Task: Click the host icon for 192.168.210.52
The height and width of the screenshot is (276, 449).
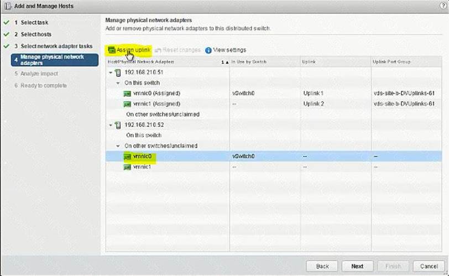Action: [117, 125]
